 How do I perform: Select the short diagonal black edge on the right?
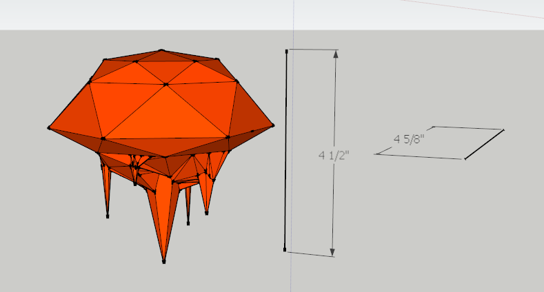(x=485, y=144)
